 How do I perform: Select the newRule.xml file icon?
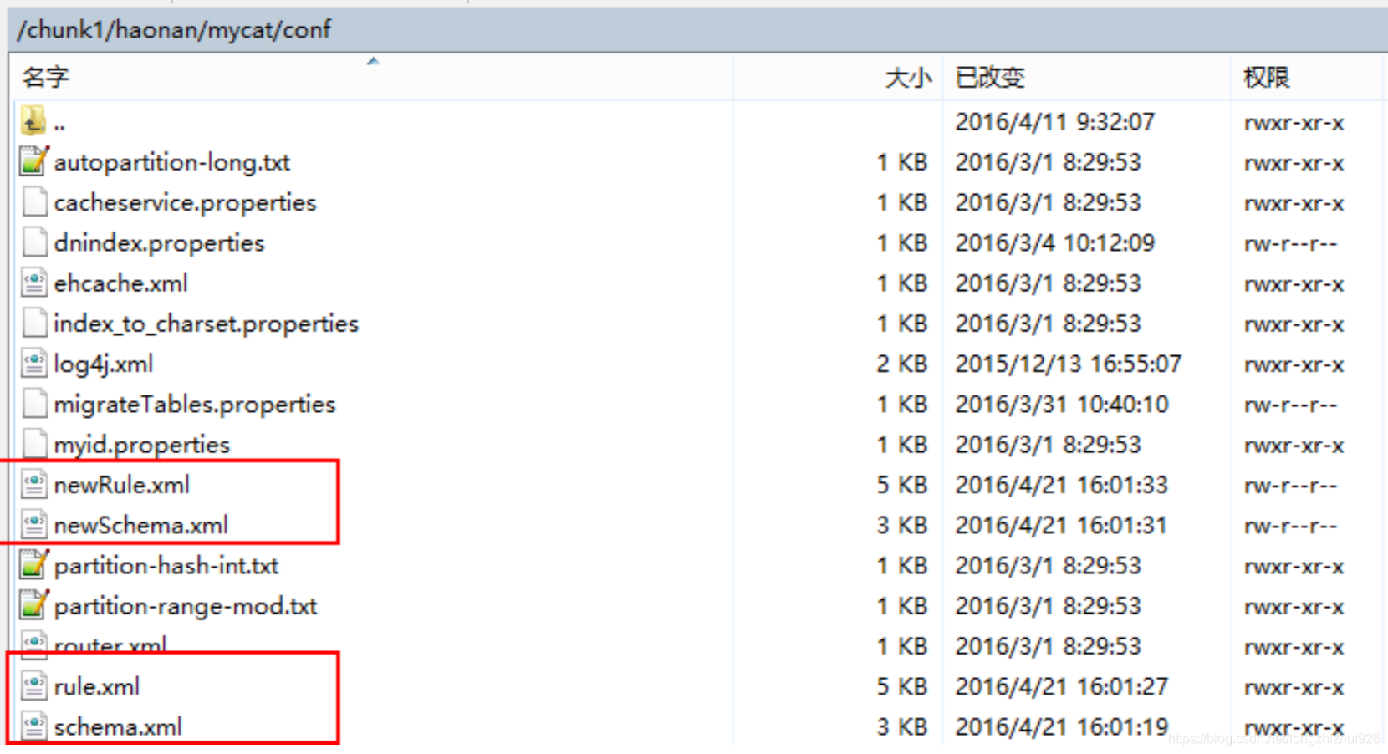click(34, 484)
